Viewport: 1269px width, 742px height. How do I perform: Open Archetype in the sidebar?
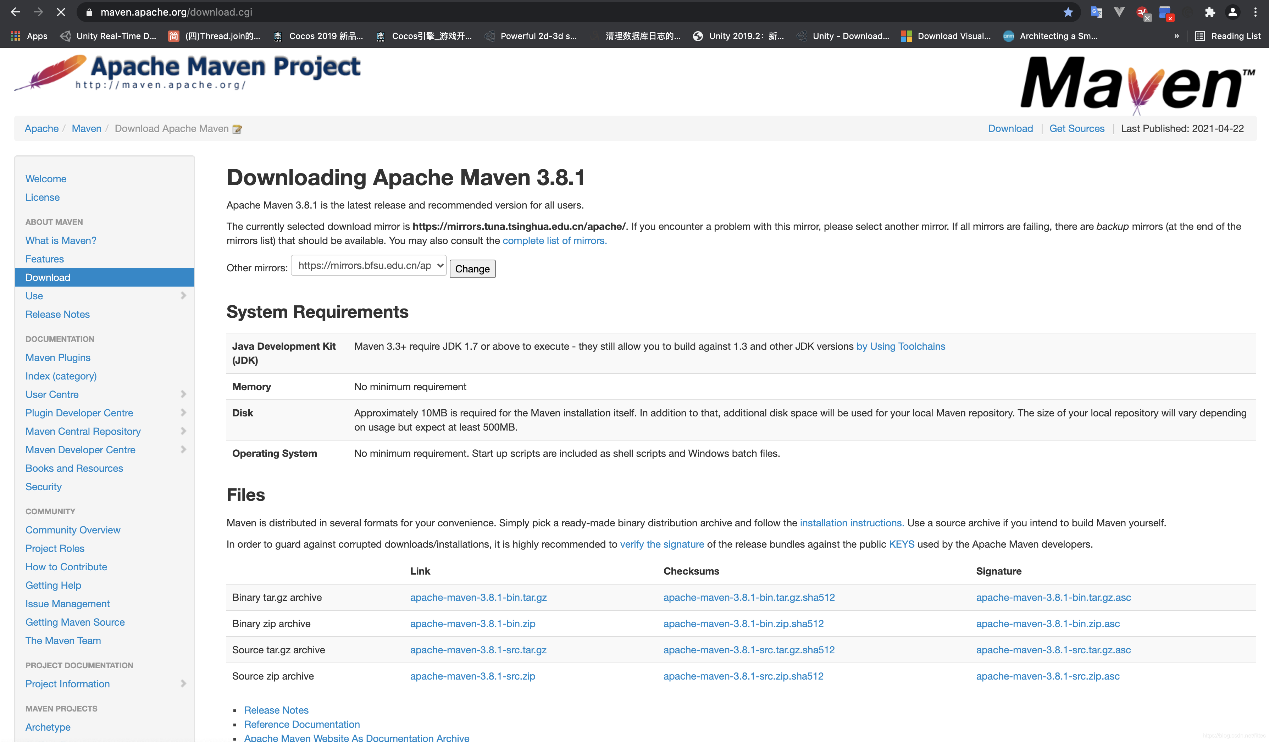[48, 727]
